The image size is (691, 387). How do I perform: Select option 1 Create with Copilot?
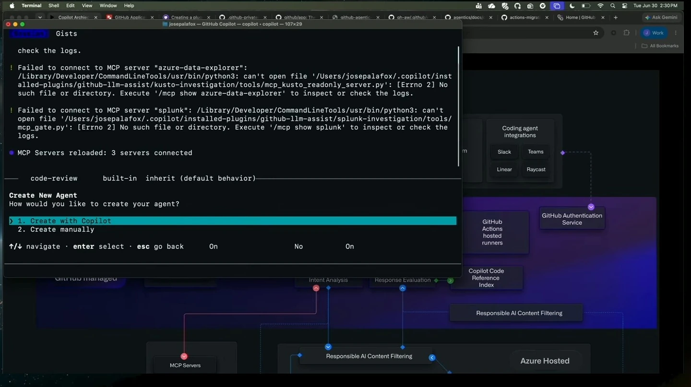233,221
